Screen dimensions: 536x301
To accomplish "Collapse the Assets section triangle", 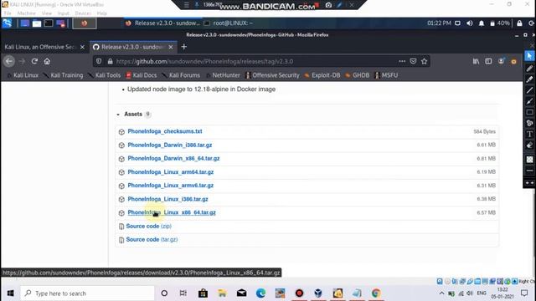I will (x=118, y=115).
